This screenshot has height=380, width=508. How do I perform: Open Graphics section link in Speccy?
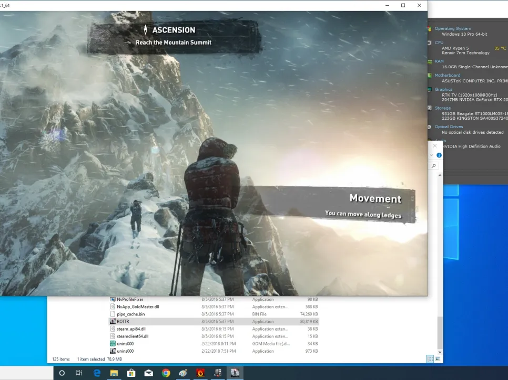443,89
